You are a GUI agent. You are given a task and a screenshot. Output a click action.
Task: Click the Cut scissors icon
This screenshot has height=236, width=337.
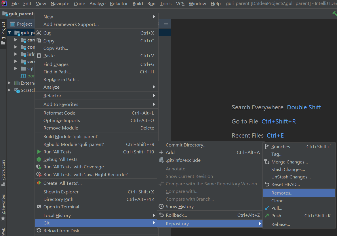(39, 33)
